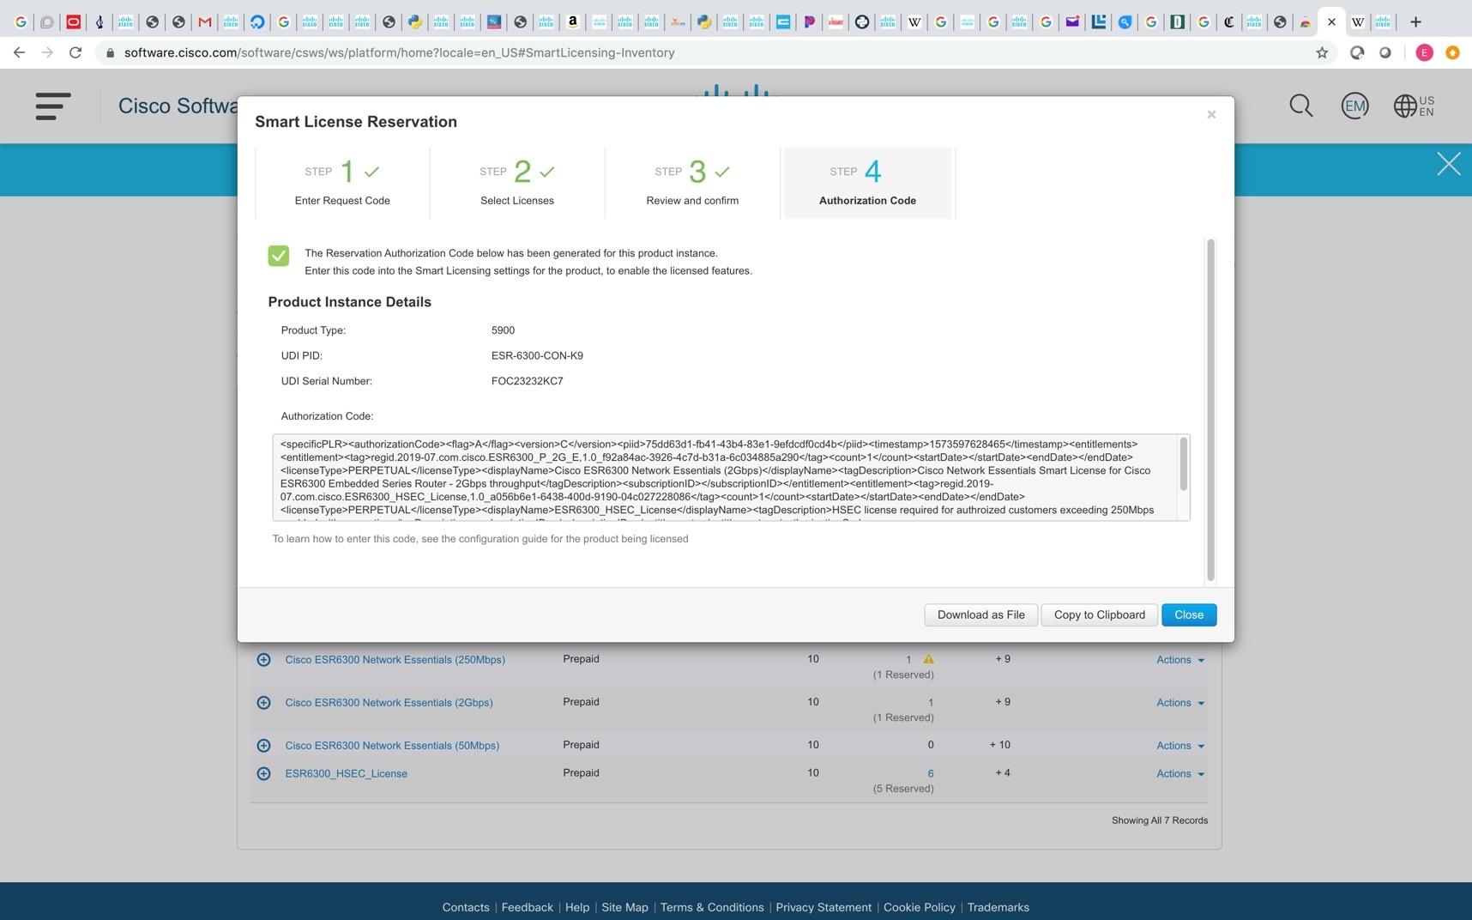Open Terms & Conditions footer link

[711, 907]
